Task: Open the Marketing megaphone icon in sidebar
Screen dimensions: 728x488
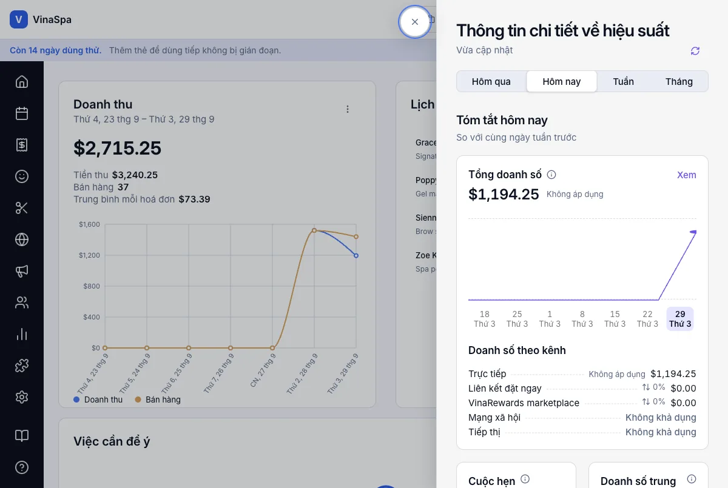Action: [x=22, y=271]
